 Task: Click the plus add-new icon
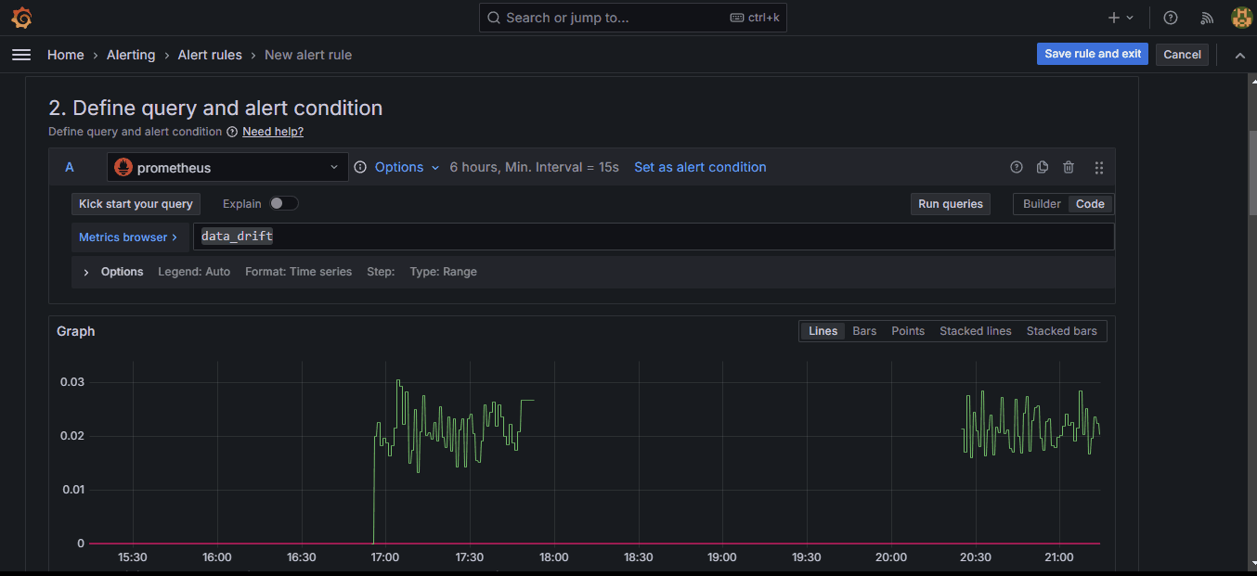pos(1114,18)
